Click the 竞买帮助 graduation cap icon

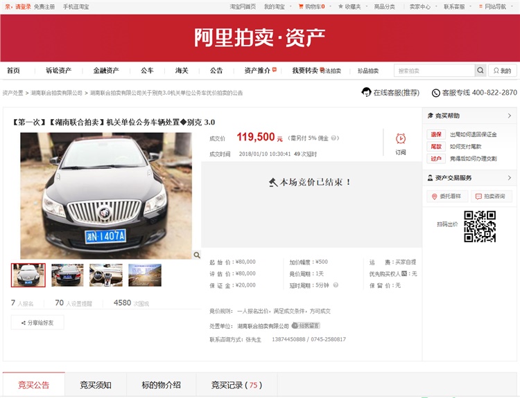[431, 116]
